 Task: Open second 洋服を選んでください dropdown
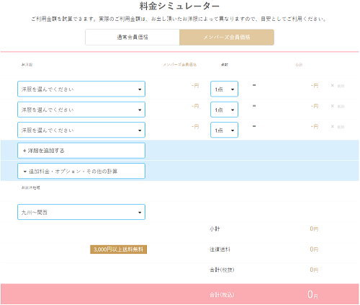(x=81, y=110)
